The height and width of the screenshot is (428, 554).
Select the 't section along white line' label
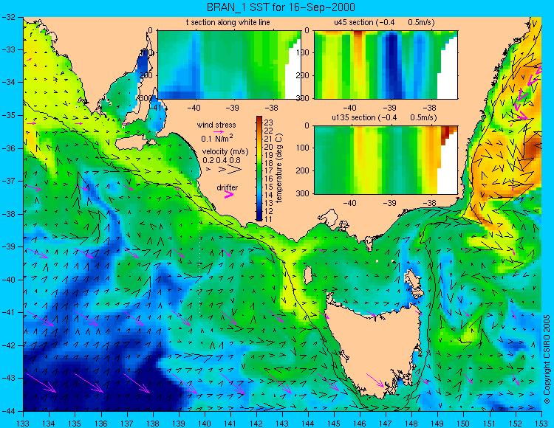click(x=228, y=23)
